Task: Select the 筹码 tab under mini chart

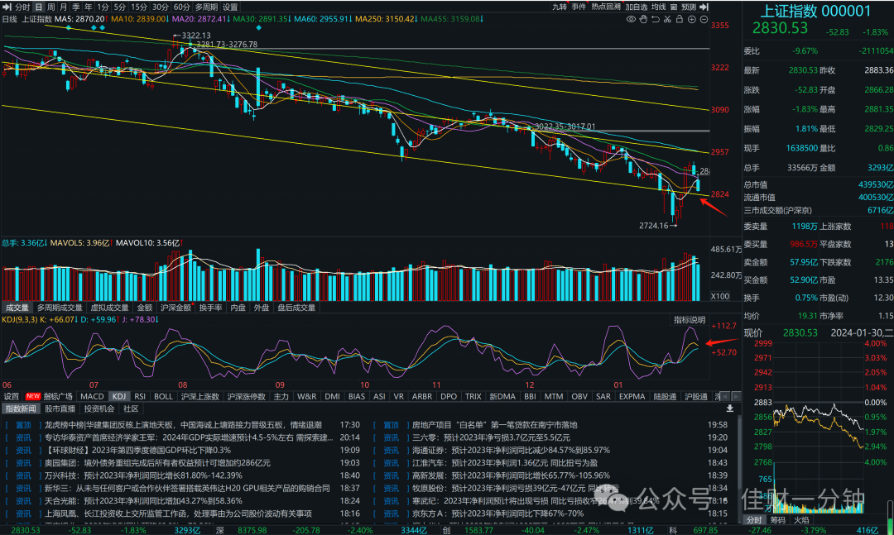Action: (777, 519)
